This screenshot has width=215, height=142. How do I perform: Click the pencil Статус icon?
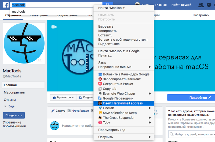point(53,111)
